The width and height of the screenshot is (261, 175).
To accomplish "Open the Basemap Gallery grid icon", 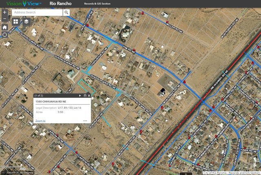I will [15, 22].
